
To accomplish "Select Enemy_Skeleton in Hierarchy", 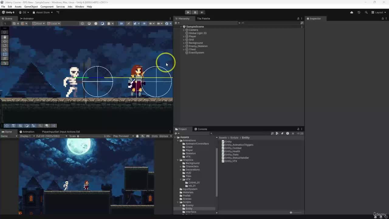I will [198, 46].
